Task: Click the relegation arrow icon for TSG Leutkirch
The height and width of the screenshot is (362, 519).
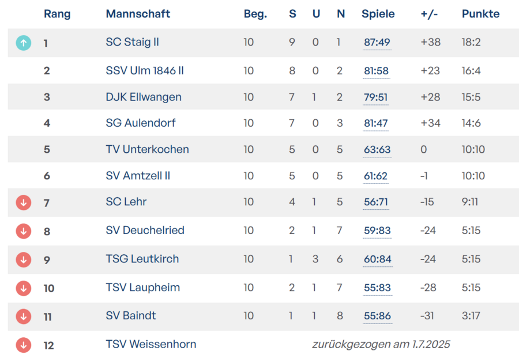Action: pyautogui.click(x=23, y=260)
